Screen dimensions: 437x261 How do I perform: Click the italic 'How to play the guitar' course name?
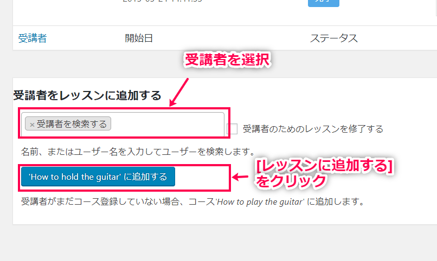tap(260, 201)
